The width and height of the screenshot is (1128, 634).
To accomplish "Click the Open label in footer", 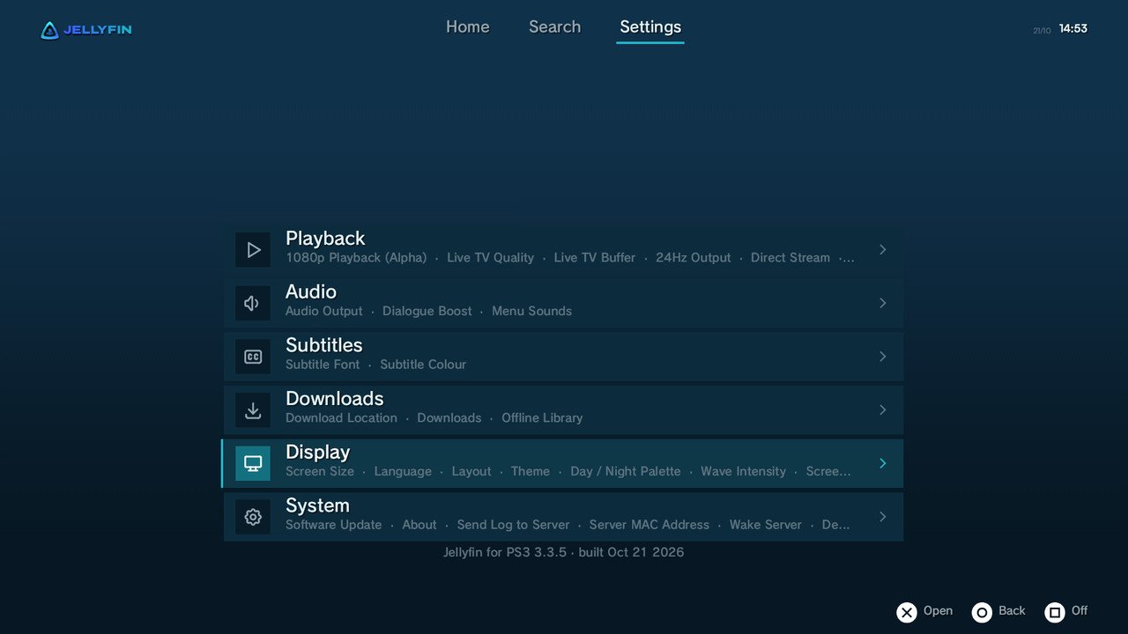I will pos(938,610).
